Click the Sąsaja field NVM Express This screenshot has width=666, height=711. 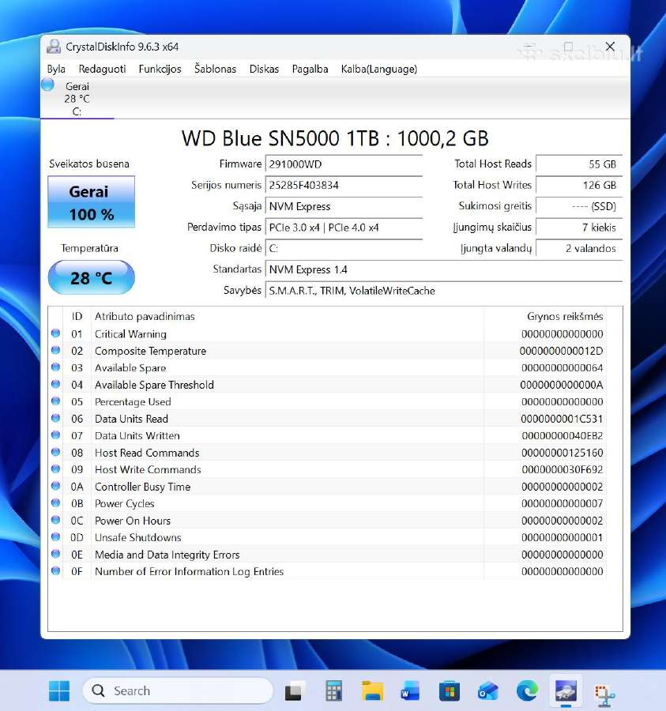point(344,206)
